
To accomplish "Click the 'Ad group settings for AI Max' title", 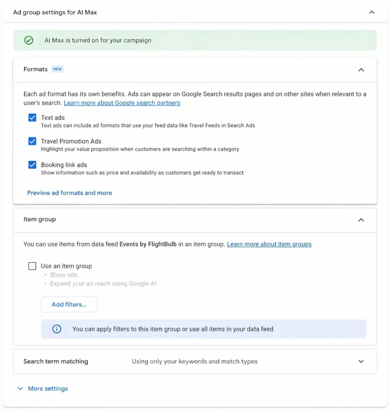I will point(55,12).
